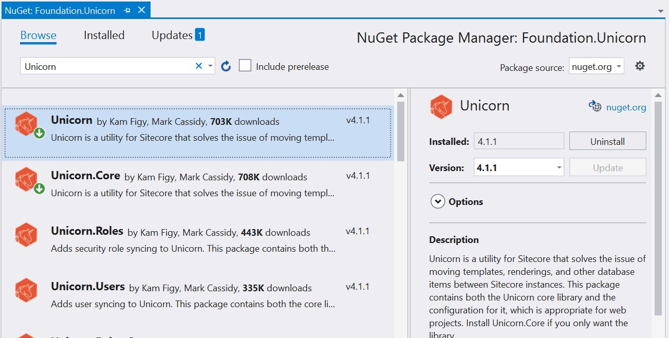Click the Update button

(607, 167)
